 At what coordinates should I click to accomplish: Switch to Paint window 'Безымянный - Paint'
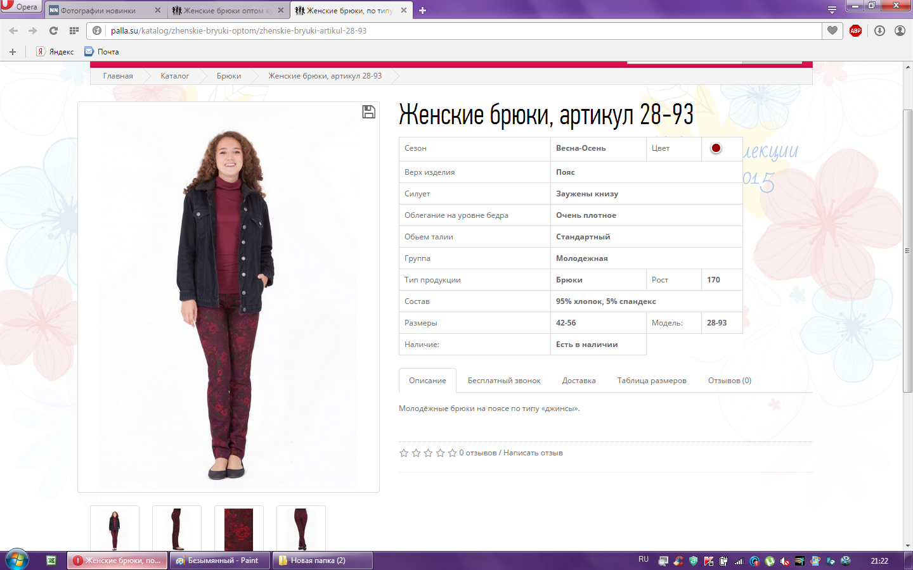tap(219, 560)
